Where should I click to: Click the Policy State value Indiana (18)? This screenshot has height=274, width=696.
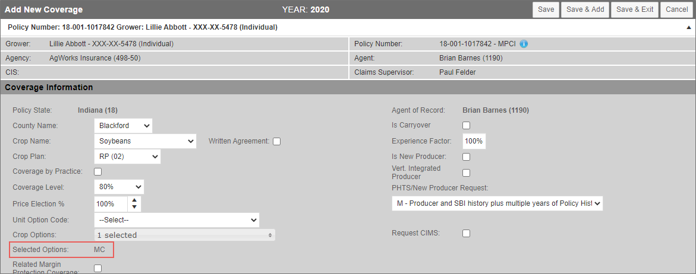coord(97,110)
